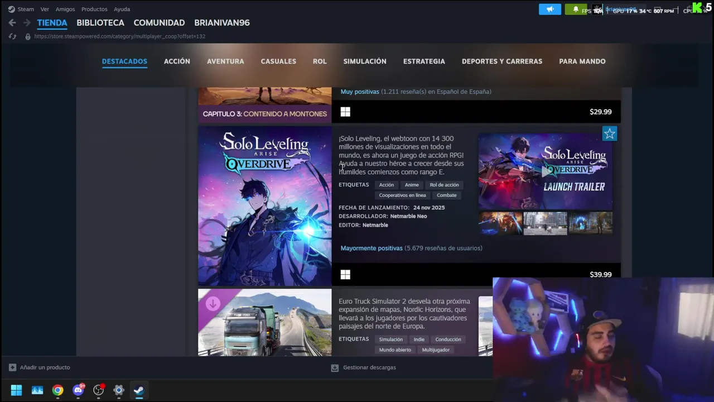Open the settings gear in the taskbar
Viewport: 714px width, 402px height.
tap(119, 390)
